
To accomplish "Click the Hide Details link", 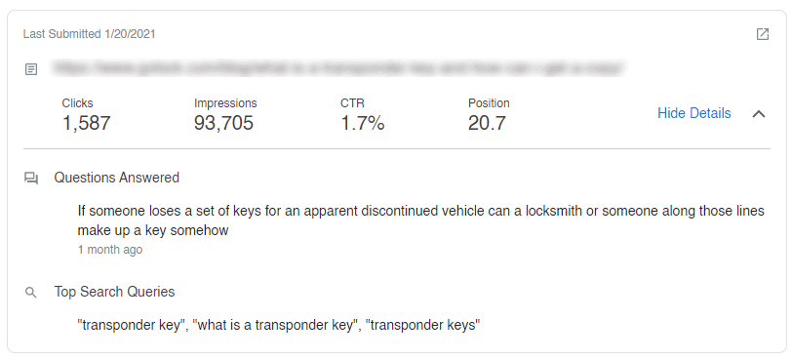I will pyautogui.click(x=694, y=113).
